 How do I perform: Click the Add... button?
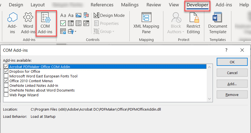232,84
